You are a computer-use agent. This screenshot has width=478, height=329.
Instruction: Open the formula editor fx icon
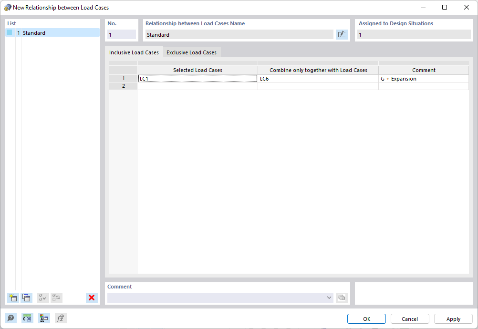click(x=60, y=318)
